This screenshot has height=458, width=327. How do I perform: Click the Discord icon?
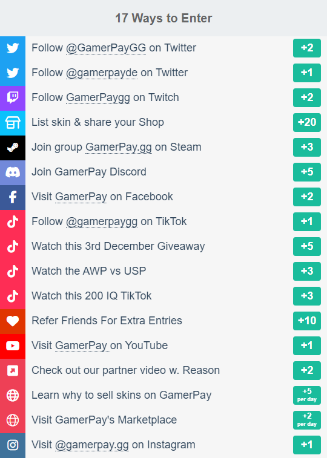tap(13, 172)
